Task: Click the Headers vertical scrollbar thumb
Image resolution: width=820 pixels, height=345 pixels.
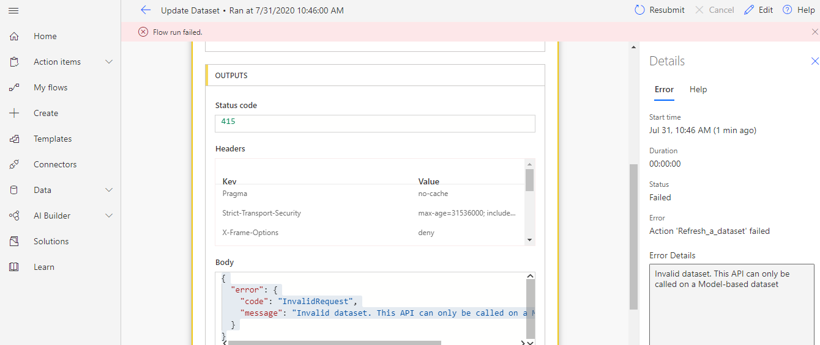Action: [530, 180]
